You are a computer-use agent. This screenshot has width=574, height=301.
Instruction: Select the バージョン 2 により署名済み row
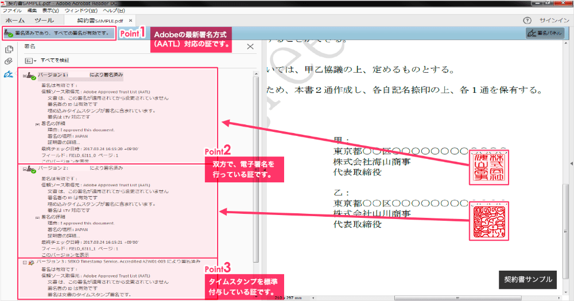[80, 168]
